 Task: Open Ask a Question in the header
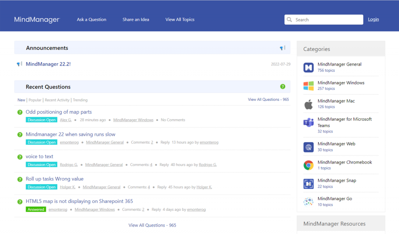click(92, 19)
